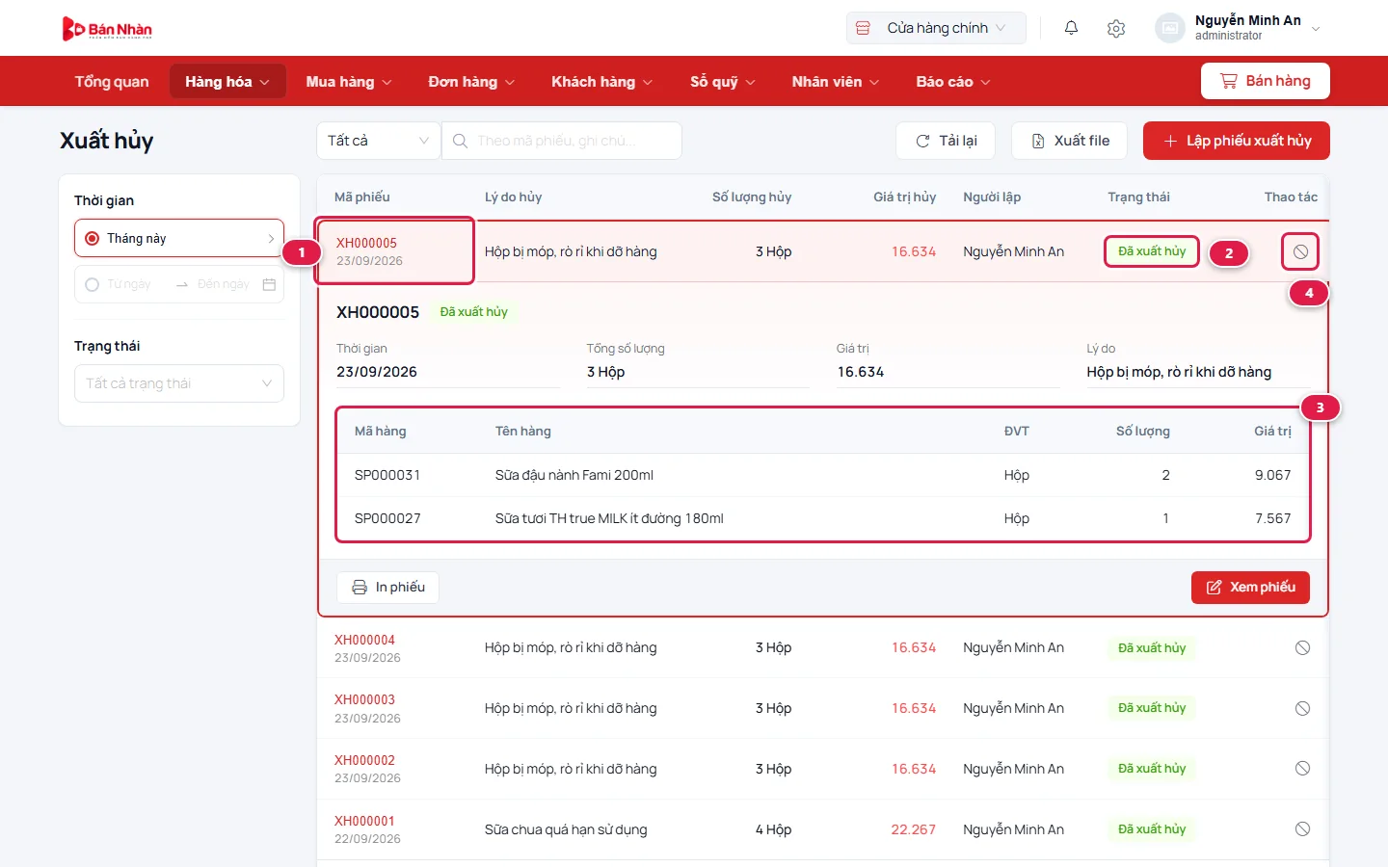Open the date range calendar icon
The height and width of the screenshot is (867, 1388).
tap(269, 284)
